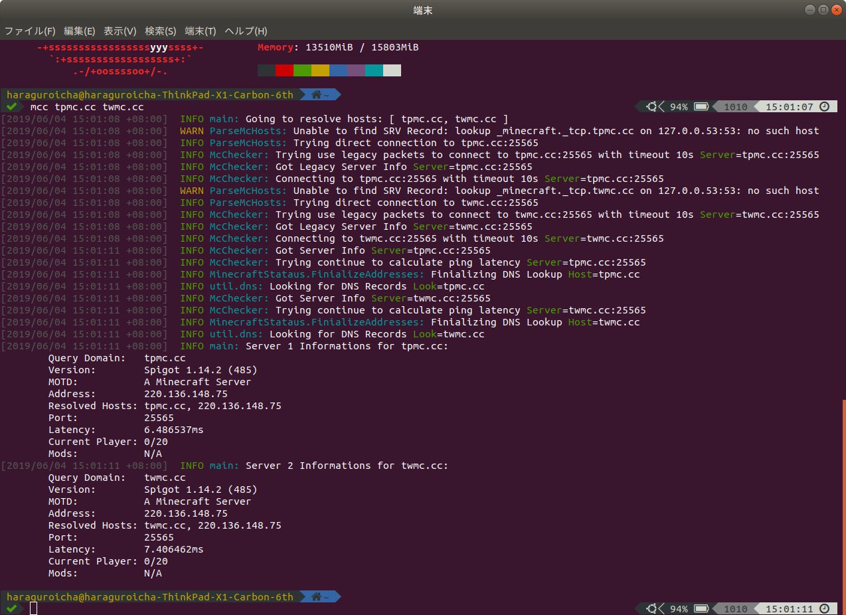Click the timestamp '15:01:07' in the prompt
846x615 pixels.
(x=790, y=106)
